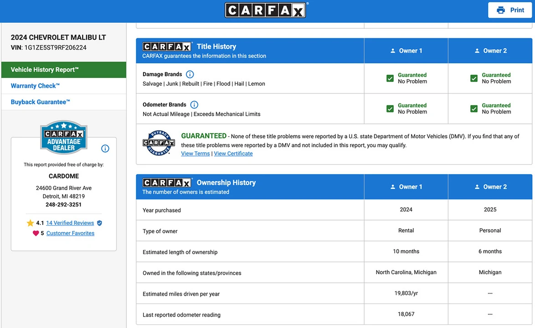Click info icon beside Advantage Dealer badge
535x328 pixels.
coord(105,149)
